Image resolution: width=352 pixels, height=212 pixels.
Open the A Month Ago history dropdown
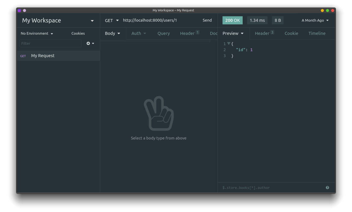315,20
